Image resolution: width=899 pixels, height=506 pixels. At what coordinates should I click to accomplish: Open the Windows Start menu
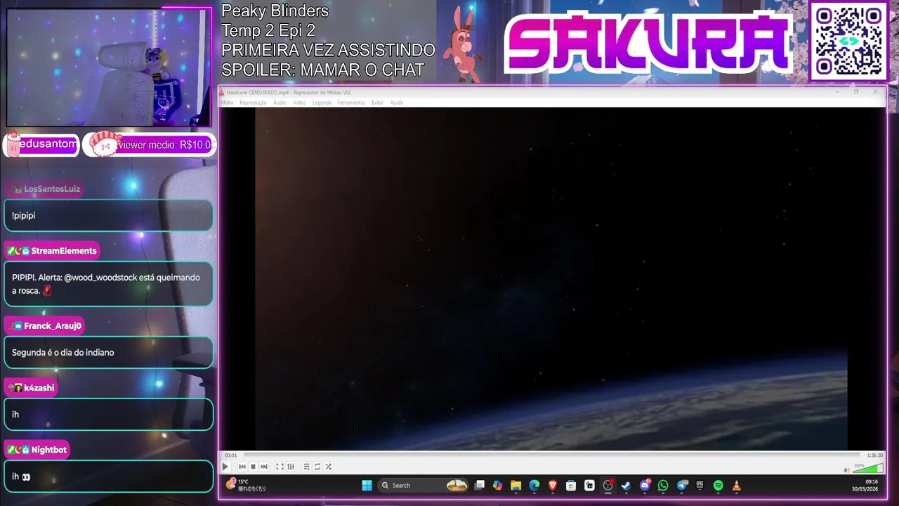[x=367, y=485]
